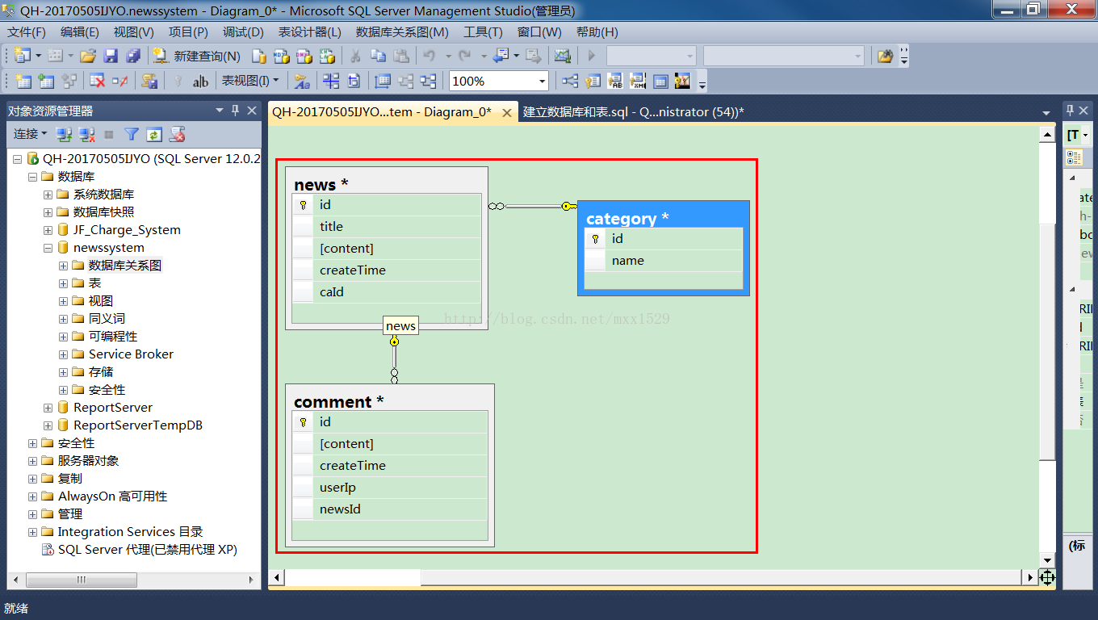Viewport: 1098px width, 620px height.
Task: Click the Undo arrow icon
Action: point(429,56)
